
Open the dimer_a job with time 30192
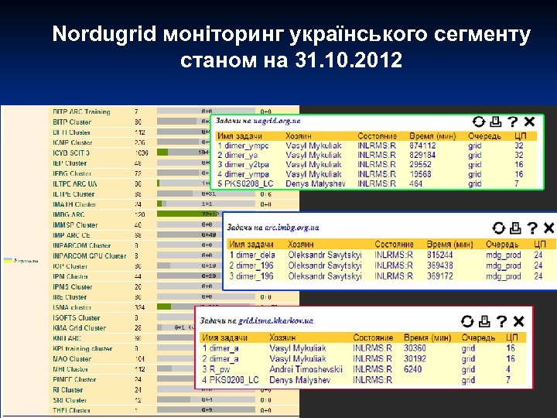point(224,359)
